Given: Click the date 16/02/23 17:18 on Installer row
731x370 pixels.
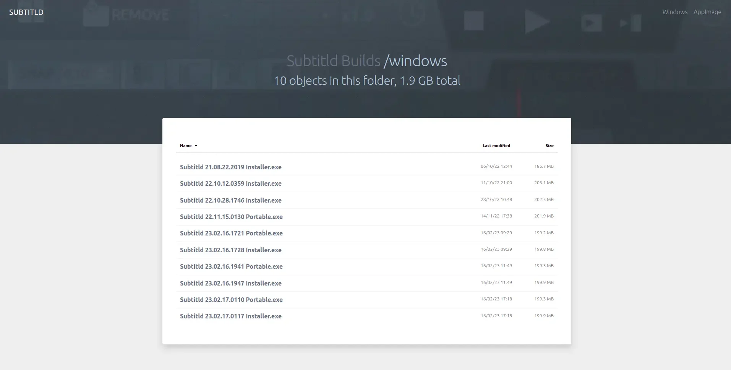Looking at the screenshot, I should coord(496,316).
